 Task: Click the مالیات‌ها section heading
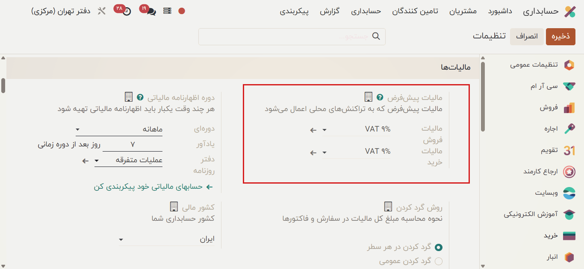pos(455,67)
